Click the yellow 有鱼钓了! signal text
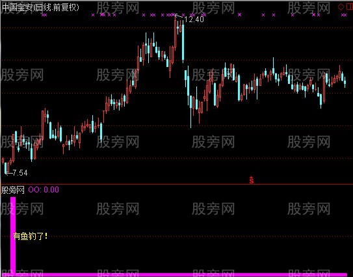The height and width of the screenshot is (277, 353). pos(31,236)
